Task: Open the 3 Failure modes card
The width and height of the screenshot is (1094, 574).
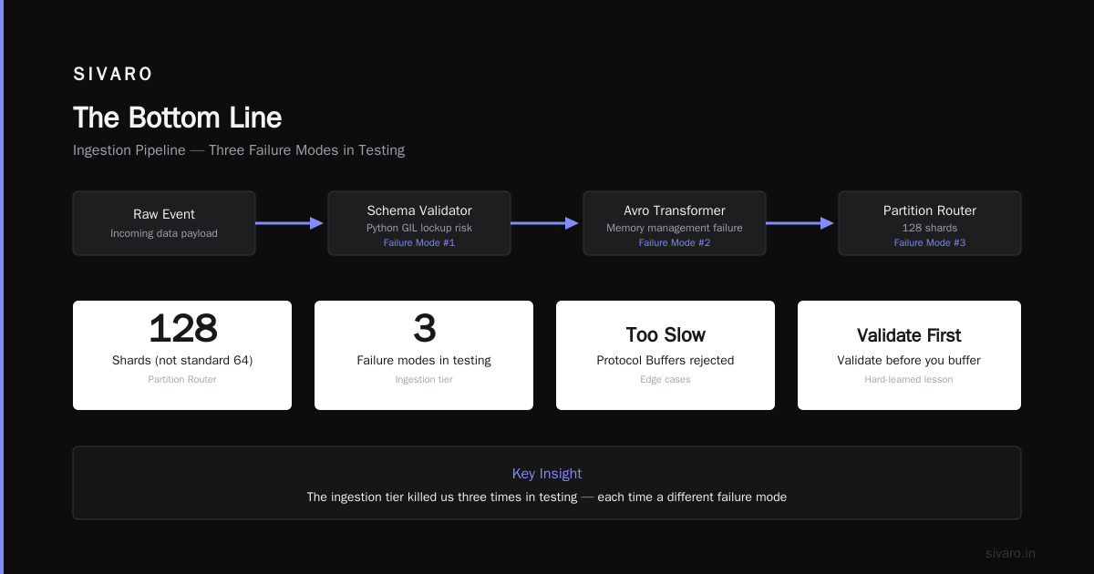Action: 424,355
